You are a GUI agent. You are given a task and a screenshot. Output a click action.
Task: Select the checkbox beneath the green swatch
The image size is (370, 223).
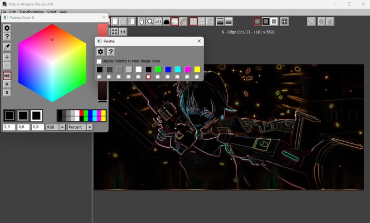click(x=158, y=77)
